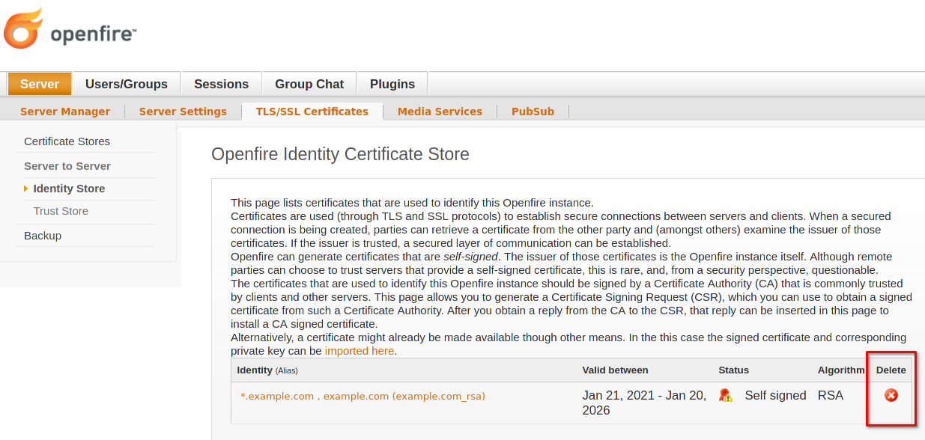This screenshot has width=925, height=440.
Task: Select Identity Store in sidebar
Action: coord(69,189)
